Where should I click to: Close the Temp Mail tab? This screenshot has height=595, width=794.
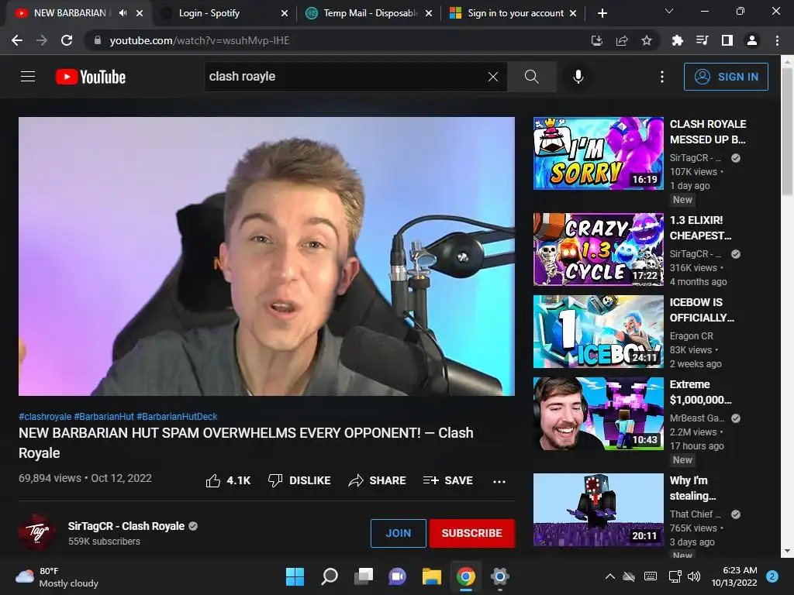coord(428,13)
